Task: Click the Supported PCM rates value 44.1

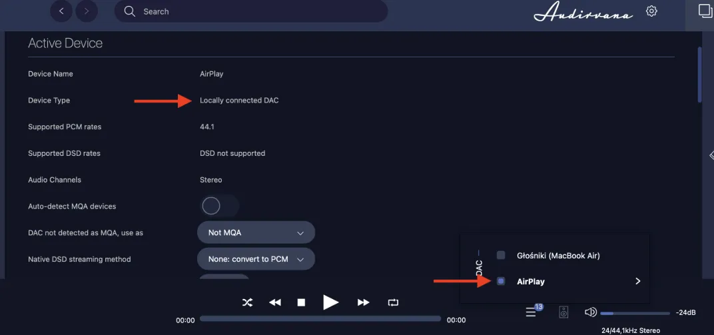Action: [x=207, y=127]
